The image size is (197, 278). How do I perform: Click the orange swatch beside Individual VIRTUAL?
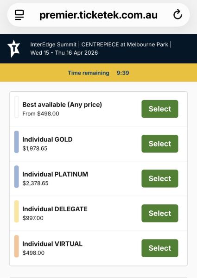[17, 246]
